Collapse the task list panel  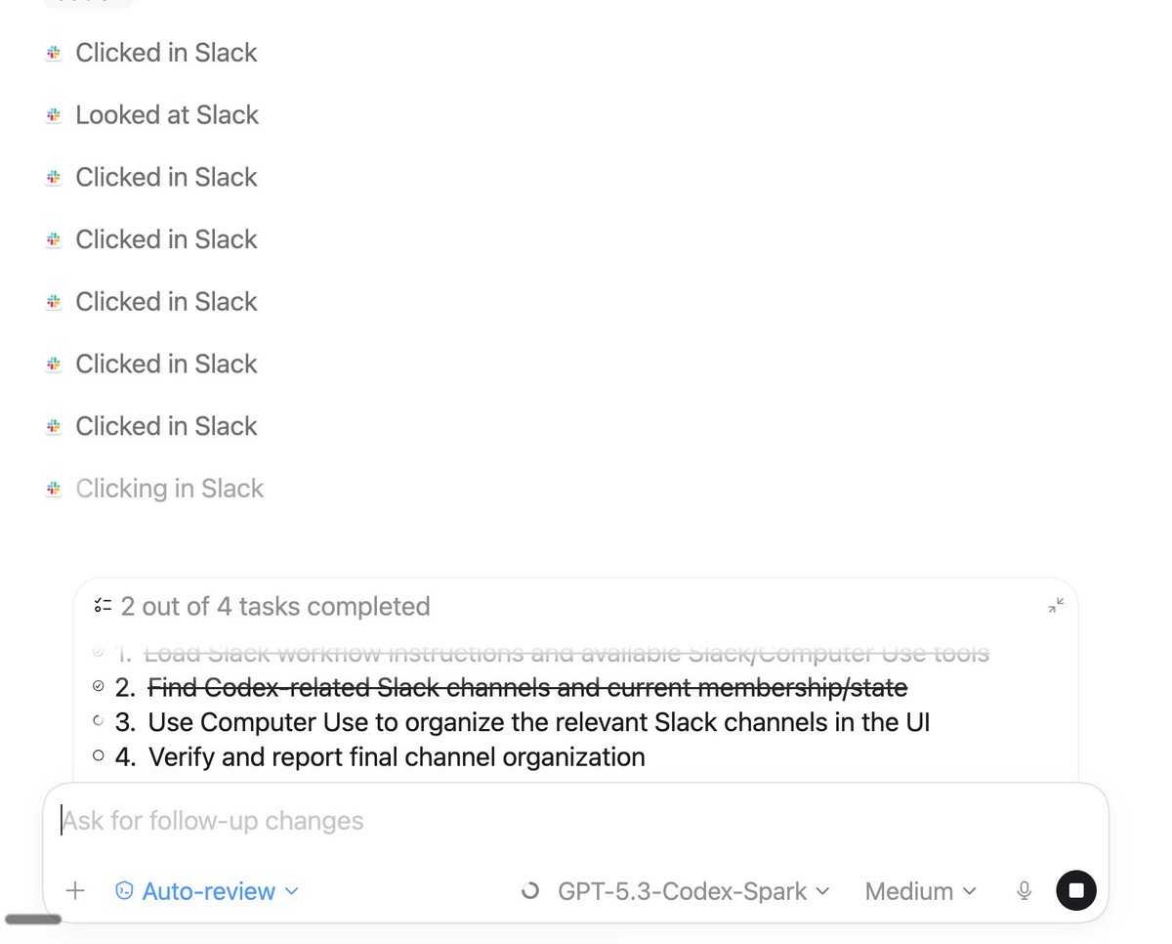coord(1056,606)
